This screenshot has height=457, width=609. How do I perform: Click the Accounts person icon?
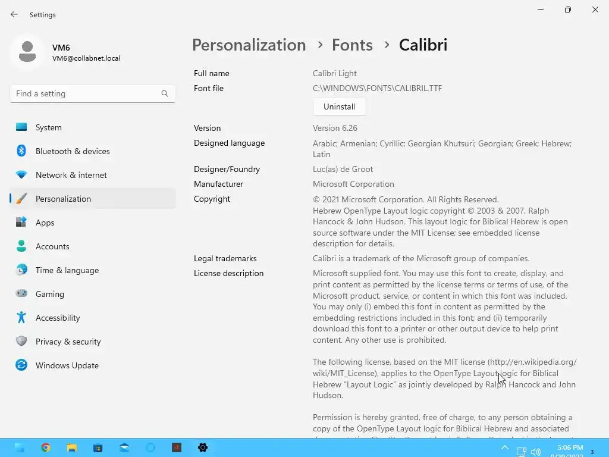(x=21, y=246)
